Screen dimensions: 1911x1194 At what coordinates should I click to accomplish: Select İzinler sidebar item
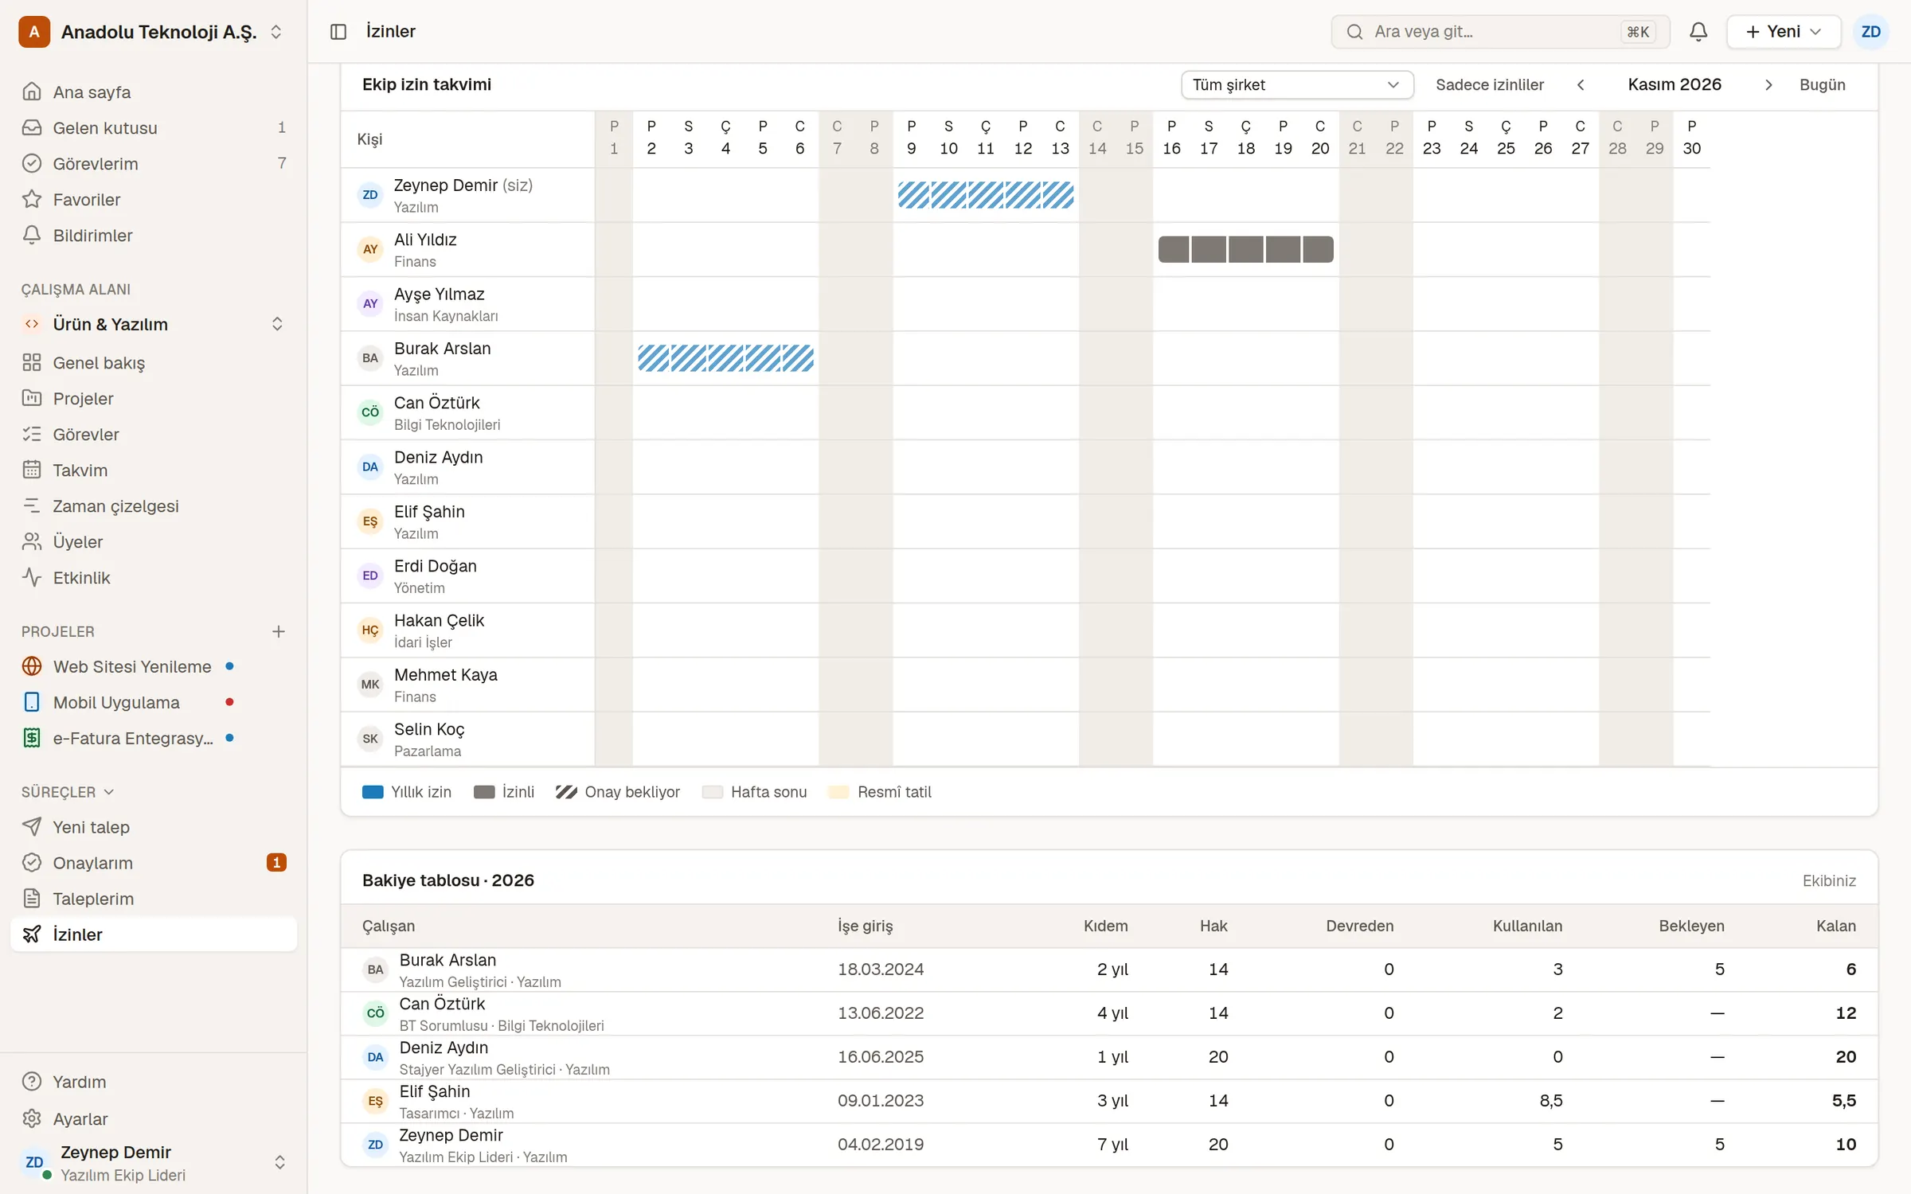[x=154, y=935]
